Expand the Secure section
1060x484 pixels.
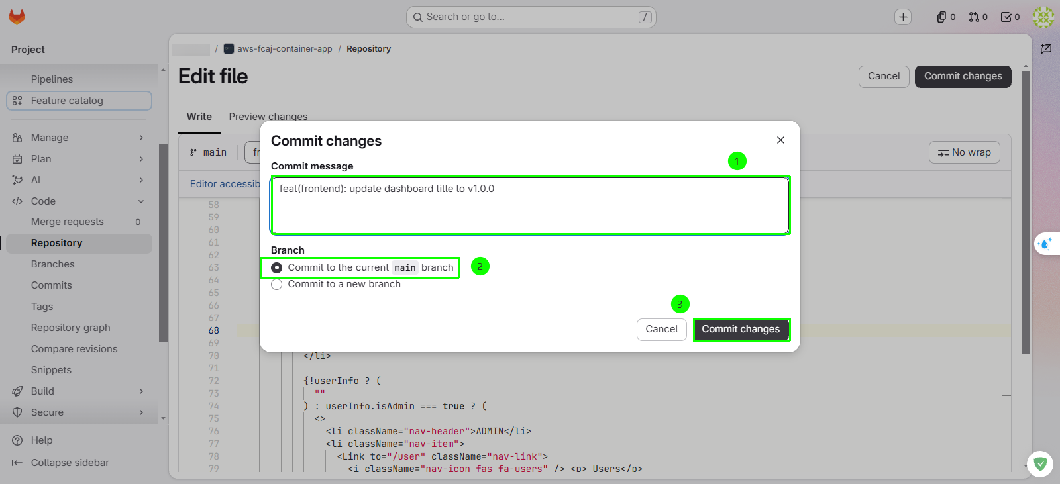pos(141,412)
